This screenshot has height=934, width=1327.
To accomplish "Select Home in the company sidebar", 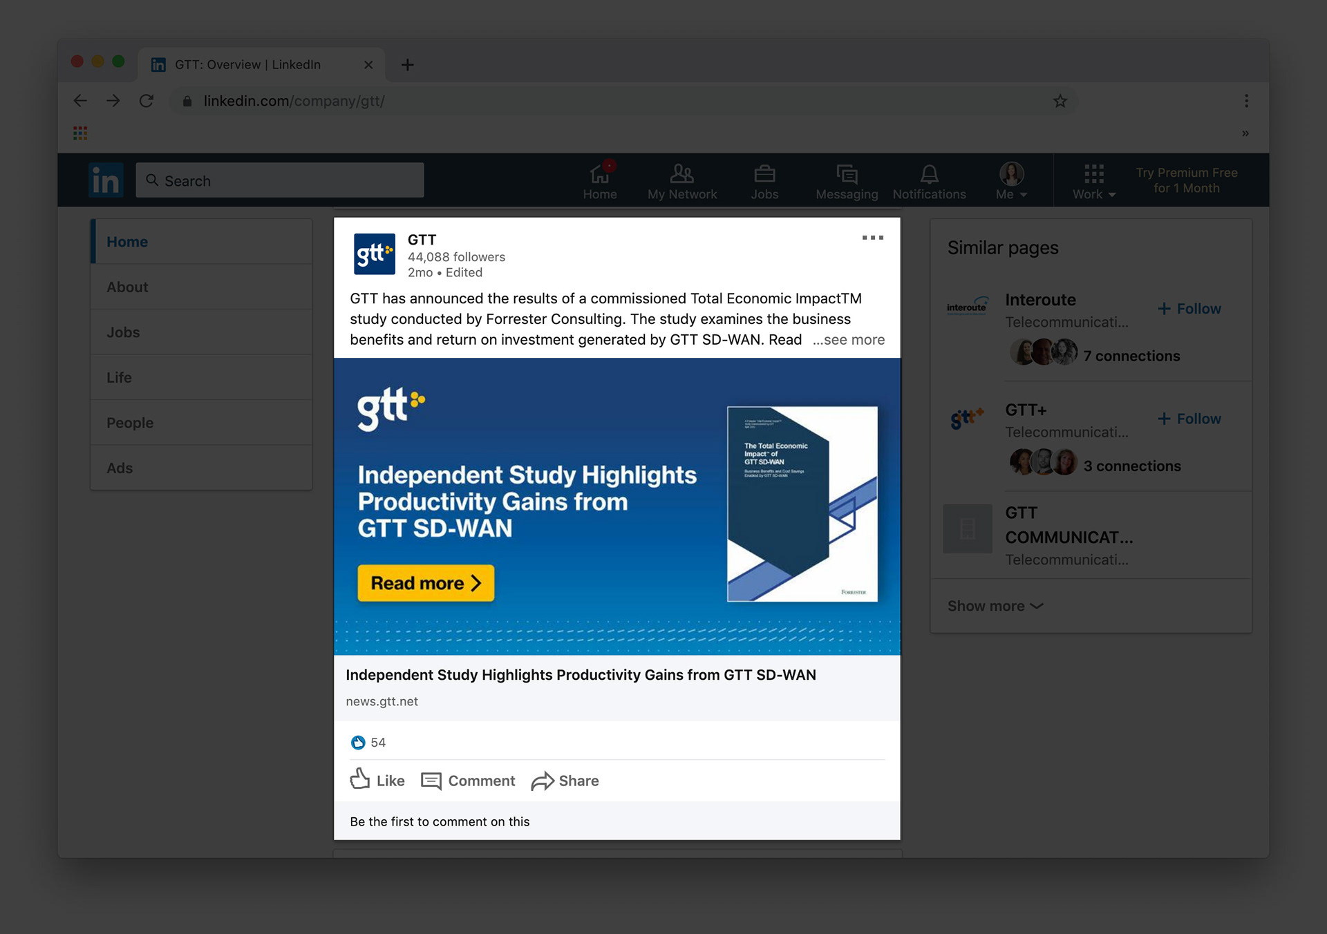I will (x=201, y=242).
